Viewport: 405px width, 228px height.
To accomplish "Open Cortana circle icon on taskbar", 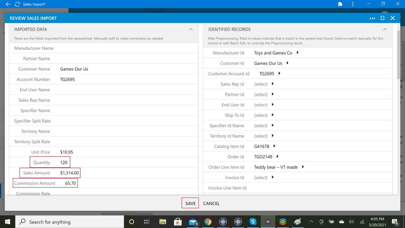I will tap(131, 222).
